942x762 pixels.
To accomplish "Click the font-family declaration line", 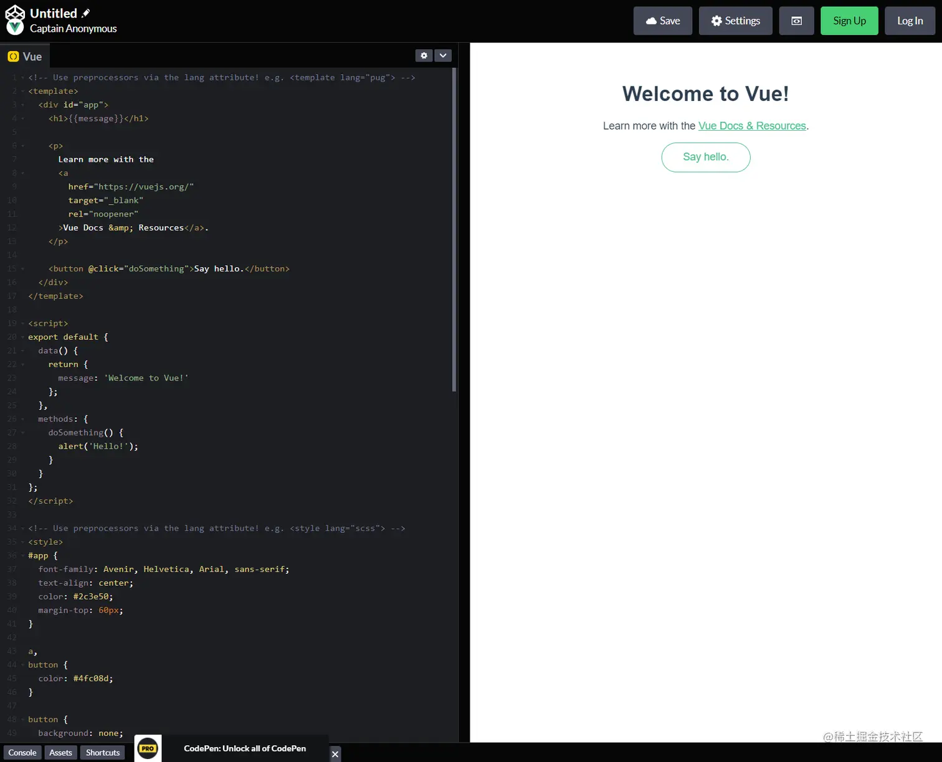I will coord(164,570).
